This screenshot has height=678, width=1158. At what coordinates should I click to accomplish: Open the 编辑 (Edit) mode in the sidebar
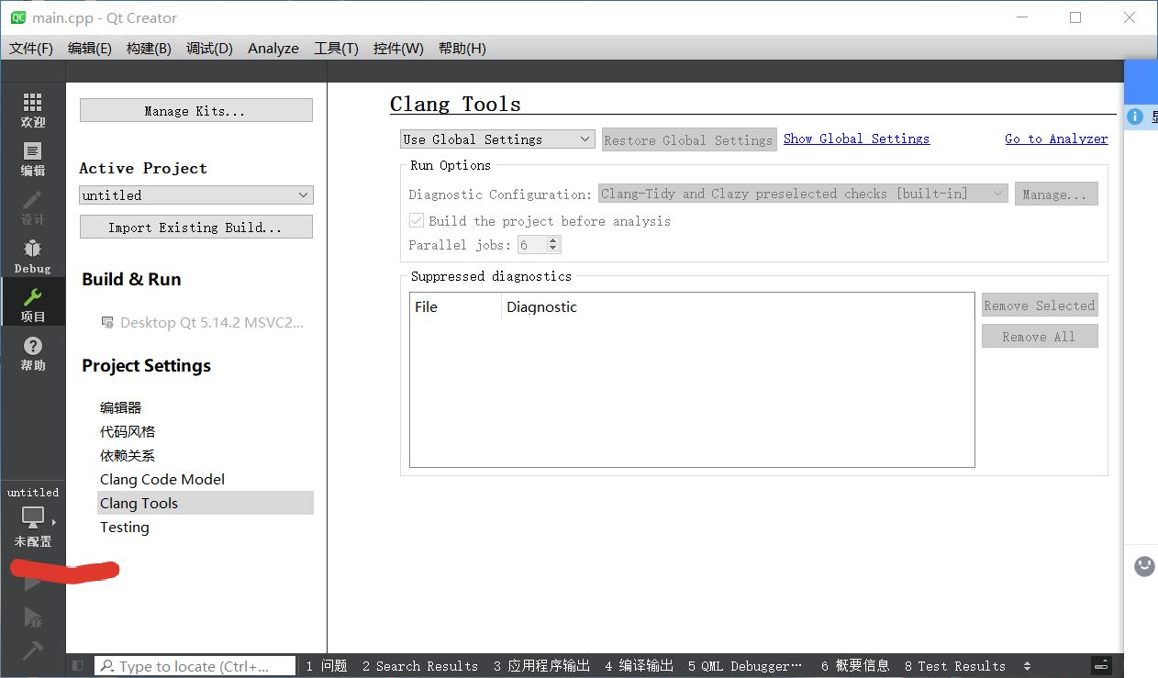click(33, 159)
